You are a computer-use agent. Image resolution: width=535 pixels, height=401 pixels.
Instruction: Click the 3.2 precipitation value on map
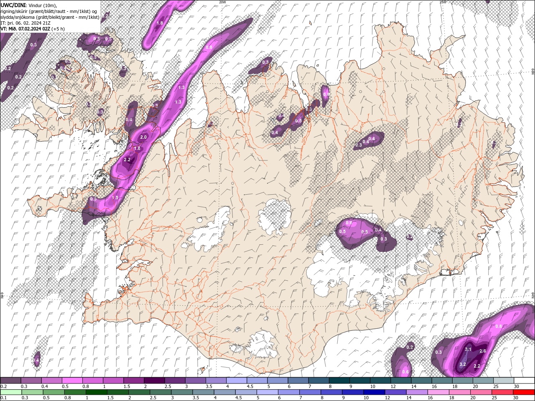click(463, 364)
